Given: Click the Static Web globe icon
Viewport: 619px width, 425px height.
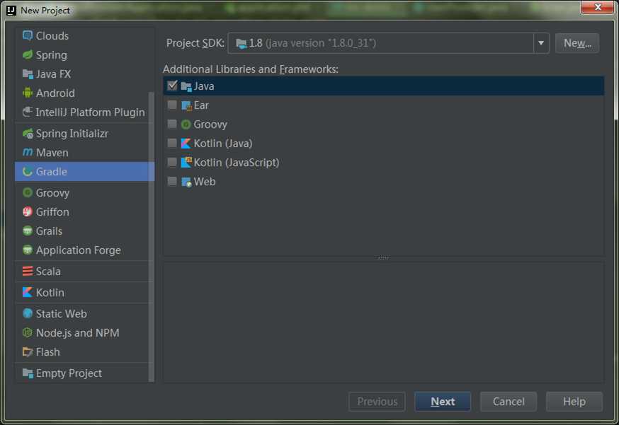Looking at the screenshot, I should click(x=27, y=314).
